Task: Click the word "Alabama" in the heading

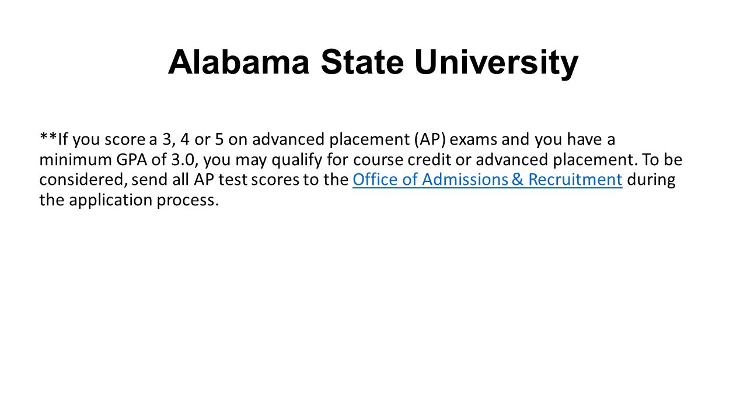Action: coord(239,62)
